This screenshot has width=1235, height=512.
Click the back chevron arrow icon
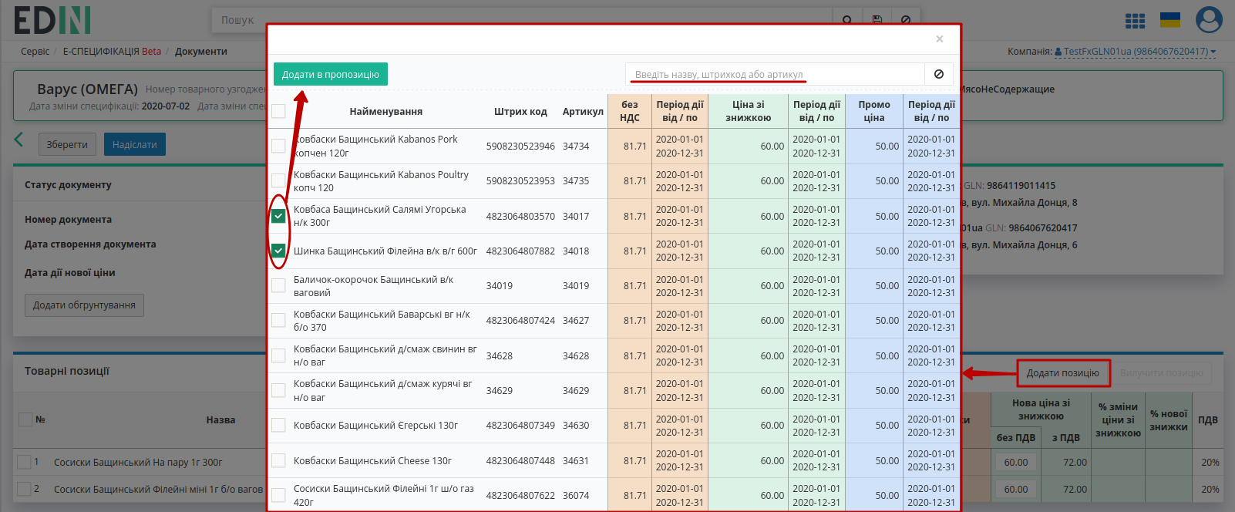19,140
